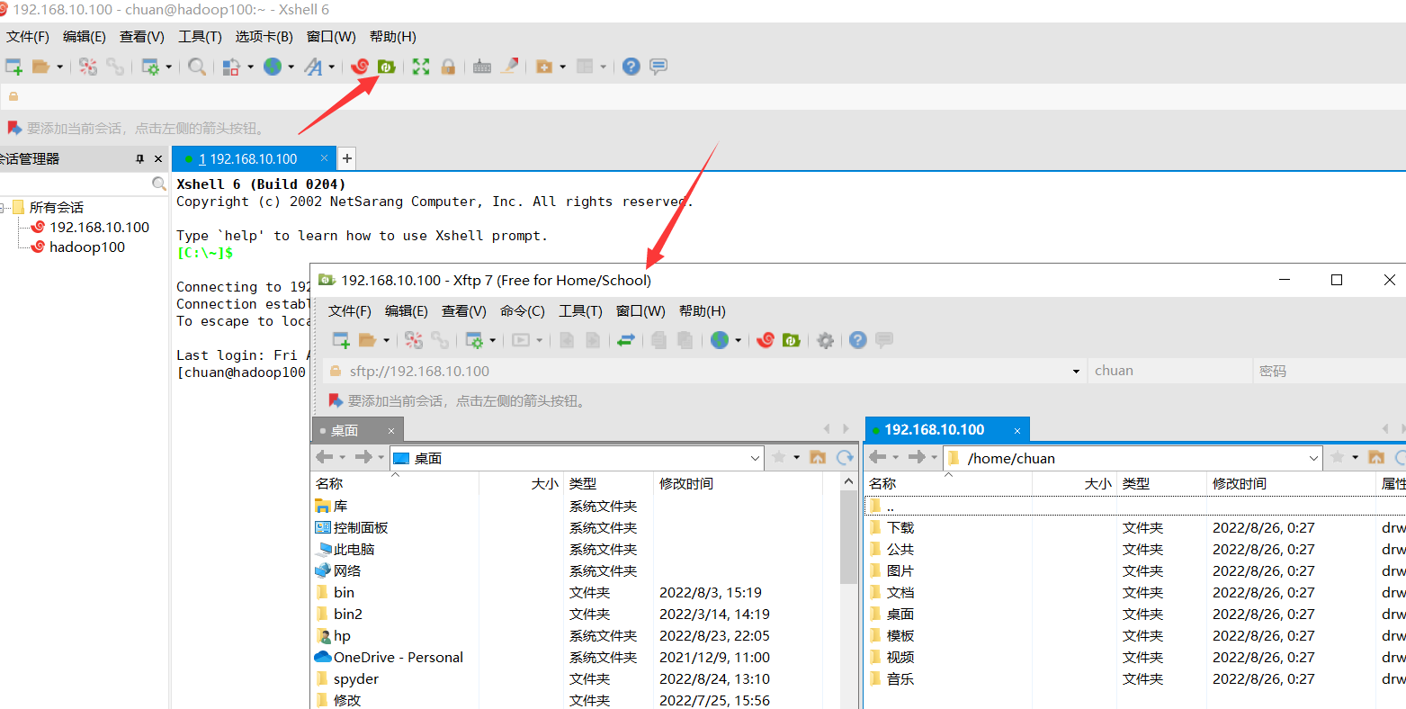
Task: Select 192.168.10.100 session in session manager
Action: [x=99, y=228]
